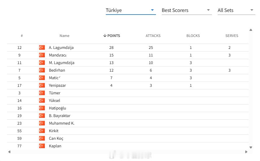Sort by the ATTACKS column header
Viewport: 260px width, 161px height.
(153, 36)
